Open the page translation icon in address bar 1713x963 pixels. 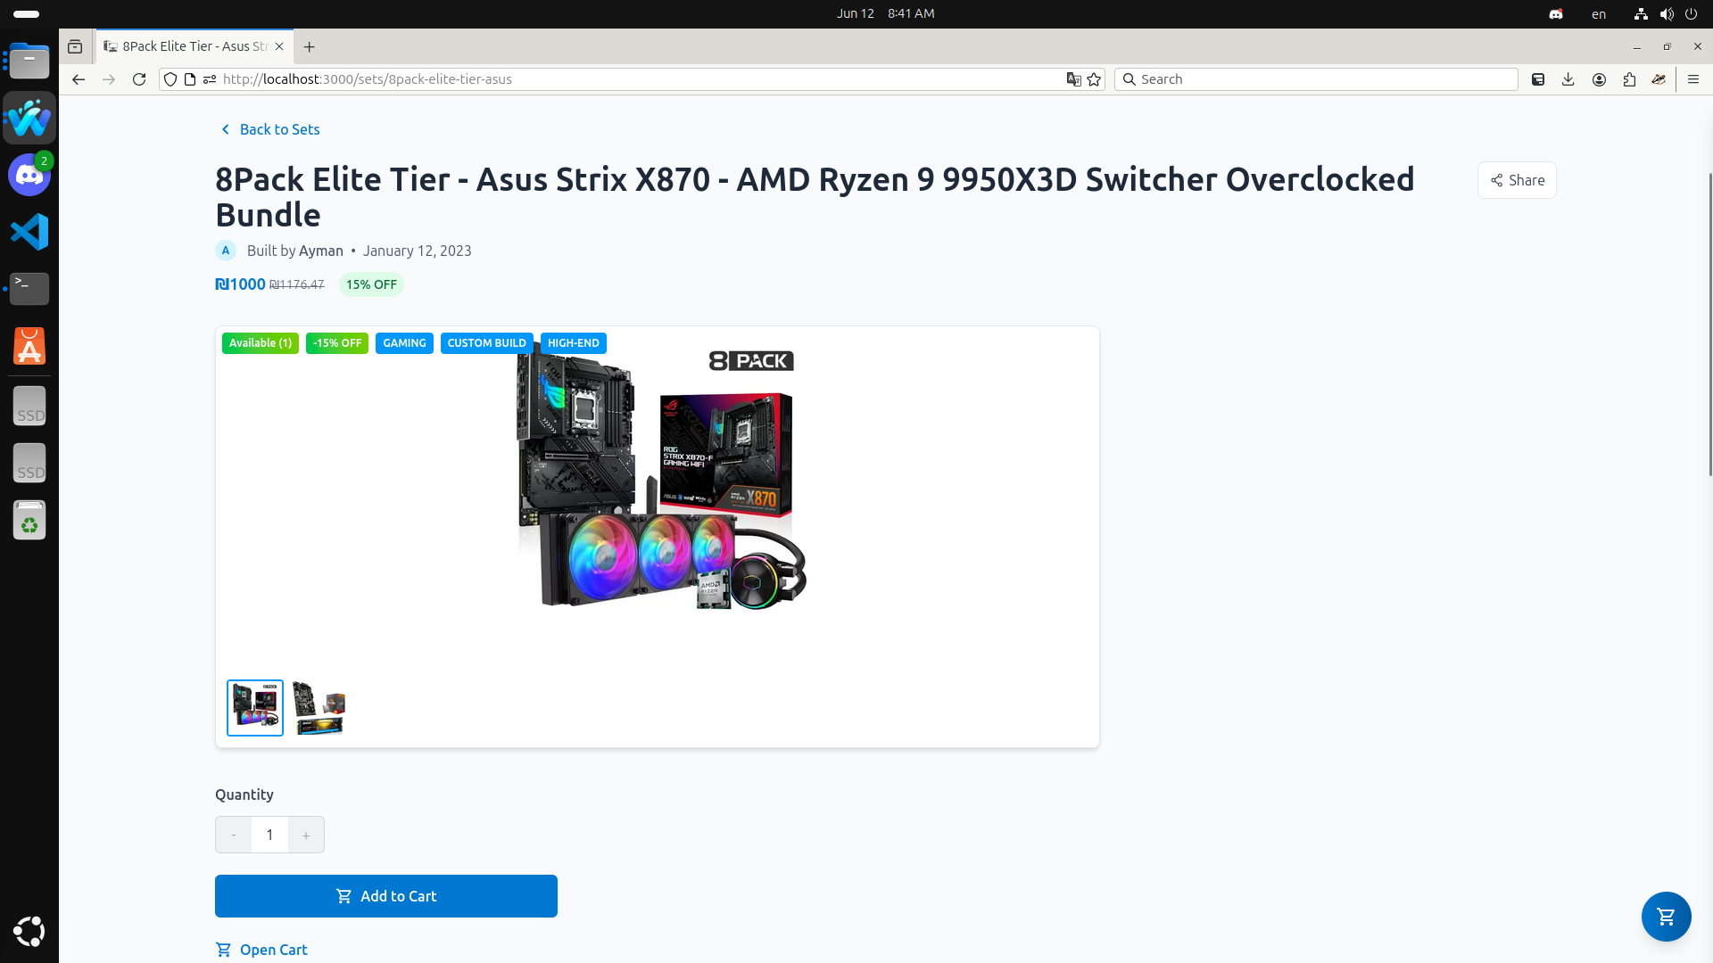tap(1073, 79)
